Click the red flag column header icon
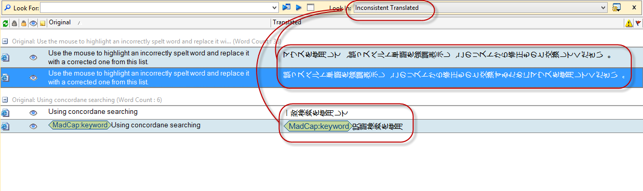This screenshot has height=191, width=643. (x=638, y=23)
